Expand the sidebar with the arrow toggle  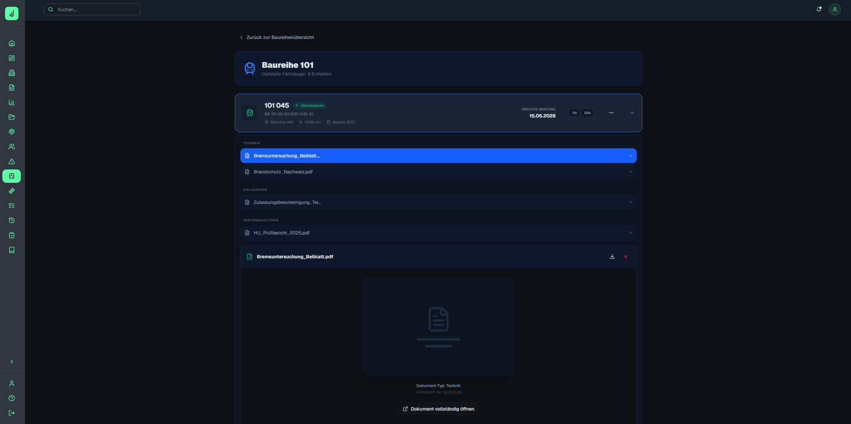pos(12,362)
